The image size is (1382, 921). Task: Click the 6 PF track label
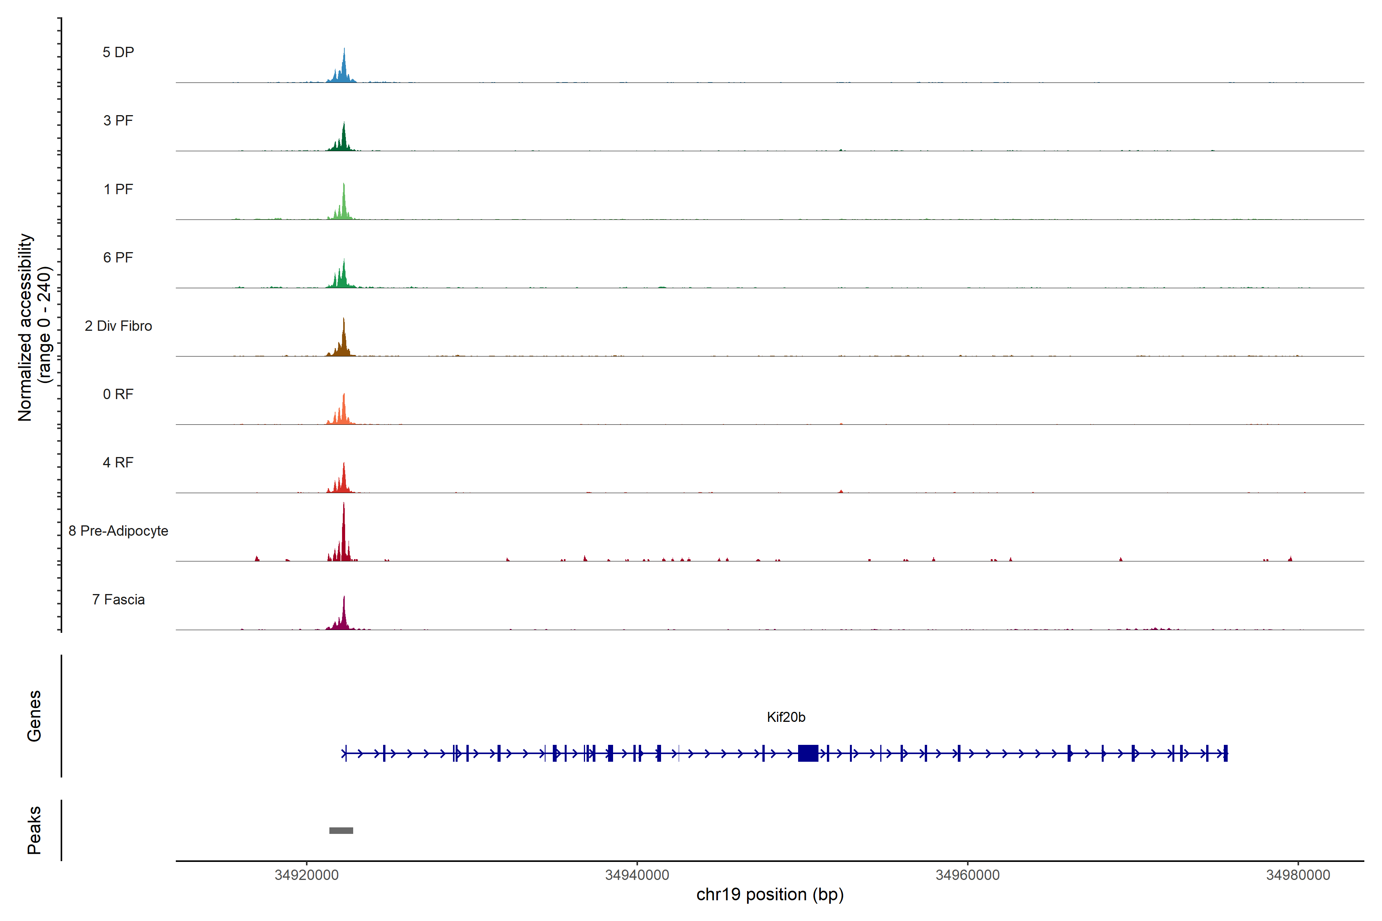(x=118, y=257)
